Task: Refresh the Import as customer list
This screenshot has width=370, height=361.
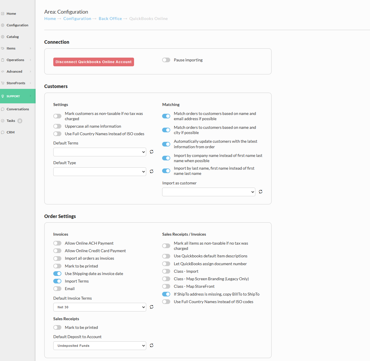Action: tap(260, 192)
